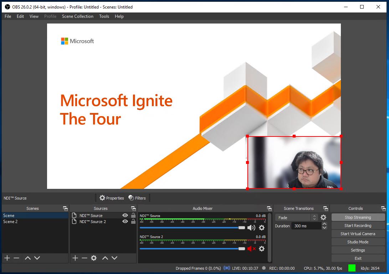Pop out the Scenes dock
This screenshot has height=274, width=389.
[65, 208]
